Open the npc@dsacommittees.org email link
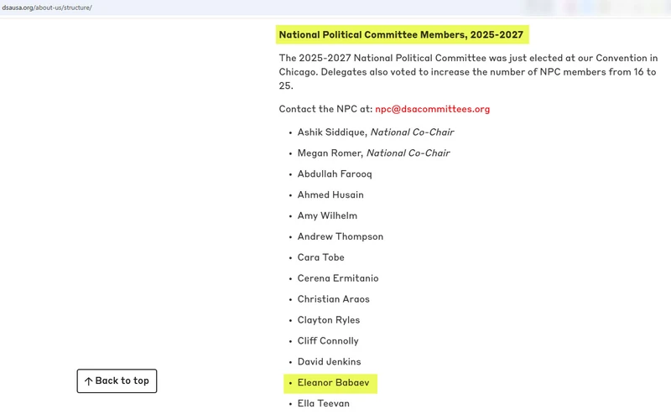Screen dimensions: 671x414 coord(432,109)
